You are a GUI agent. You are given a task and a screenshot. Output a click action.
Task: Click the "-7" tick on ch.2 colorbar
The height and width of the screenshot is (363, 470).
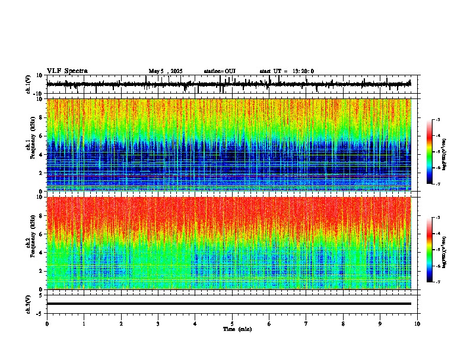coord(438,282)
